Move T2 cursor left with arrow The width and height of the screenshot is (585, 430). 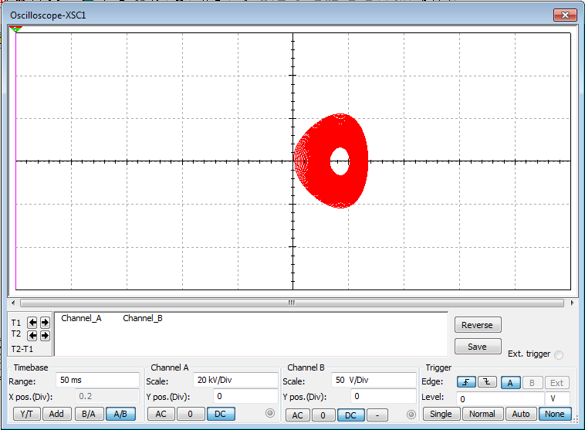(x=32, y=336)
